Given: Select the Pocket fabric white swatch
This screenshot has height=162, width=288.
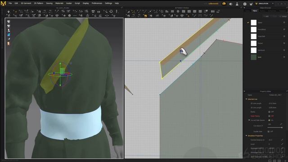Looking at the screenshot, I should tap(254, 43).
